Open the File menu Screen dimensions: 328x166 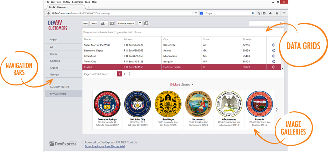click(47, 2)
